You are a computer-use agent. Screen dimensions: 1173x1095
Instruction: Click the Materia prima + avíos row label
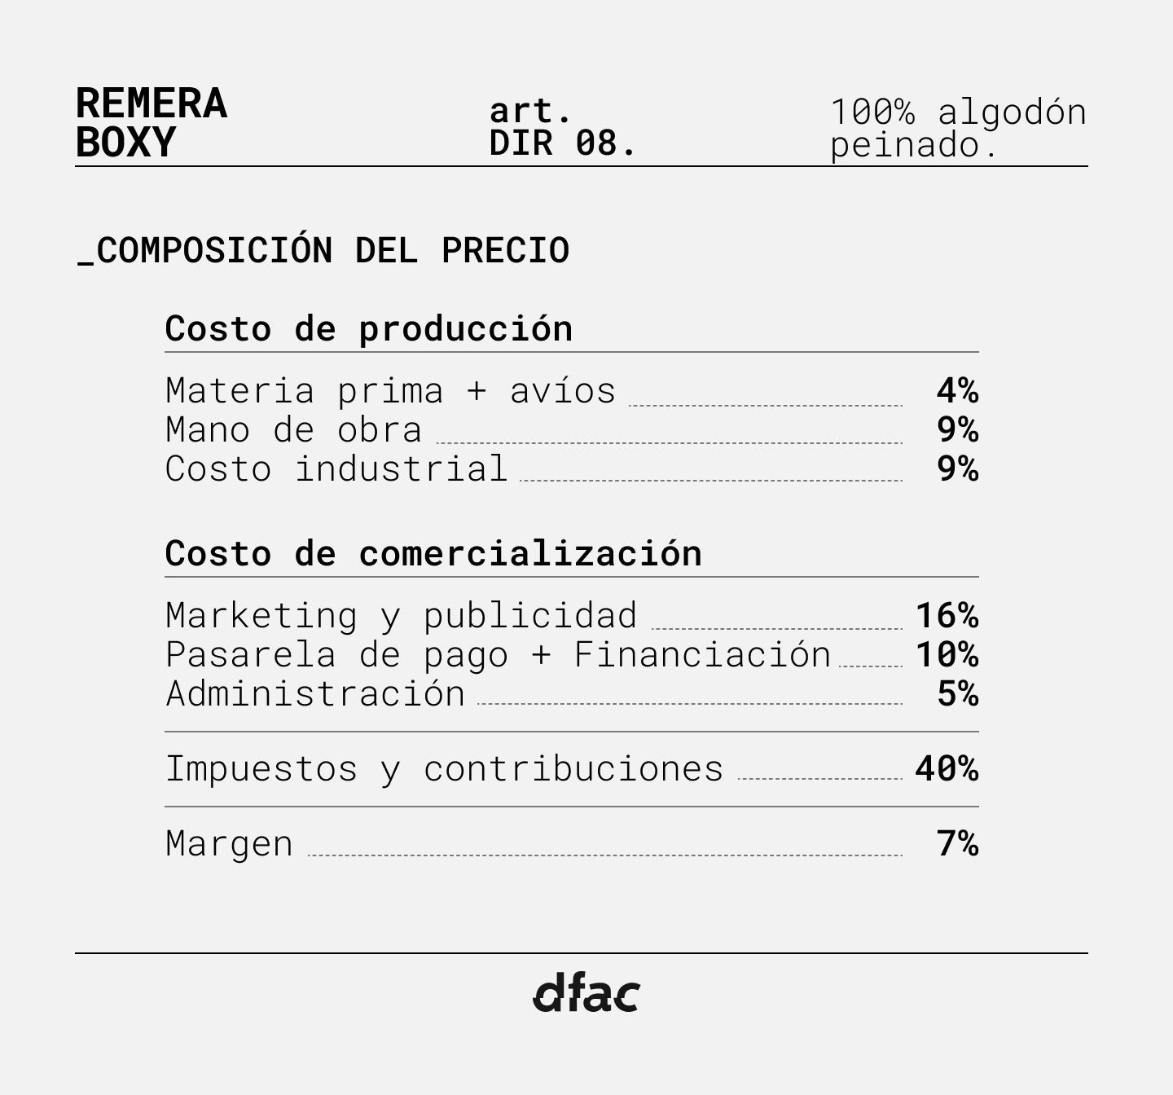[390, 390]
